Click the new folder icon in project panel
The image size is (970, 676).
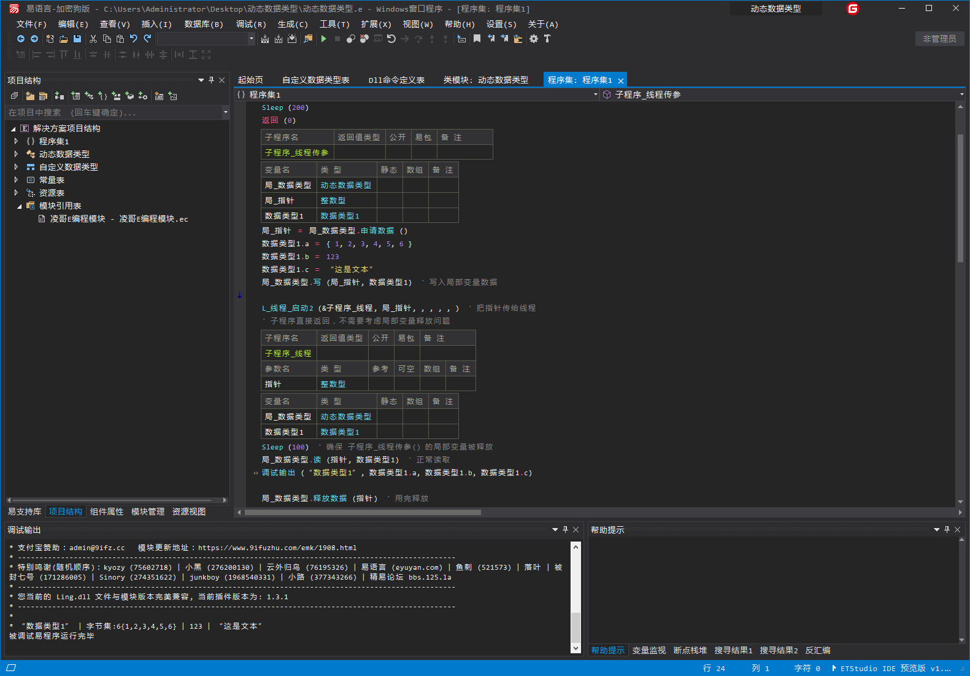pyautogui.click(x=30, y=96)
